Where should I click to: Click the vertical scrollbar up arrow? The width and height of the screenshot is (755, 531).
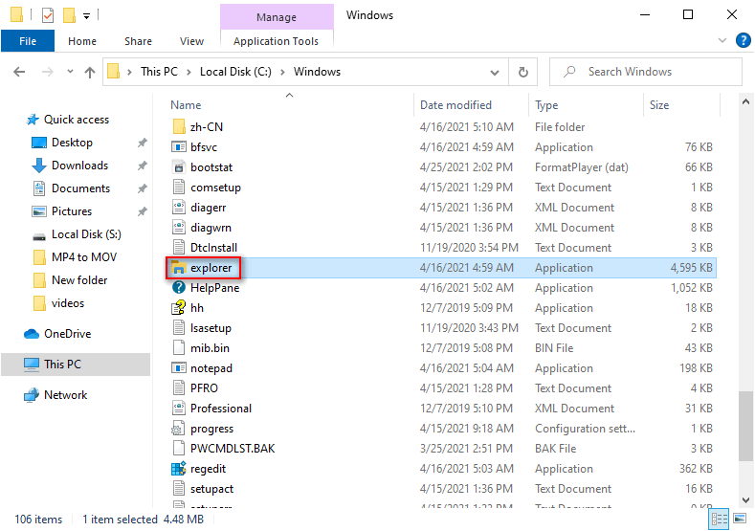click(x=745, y=101)
